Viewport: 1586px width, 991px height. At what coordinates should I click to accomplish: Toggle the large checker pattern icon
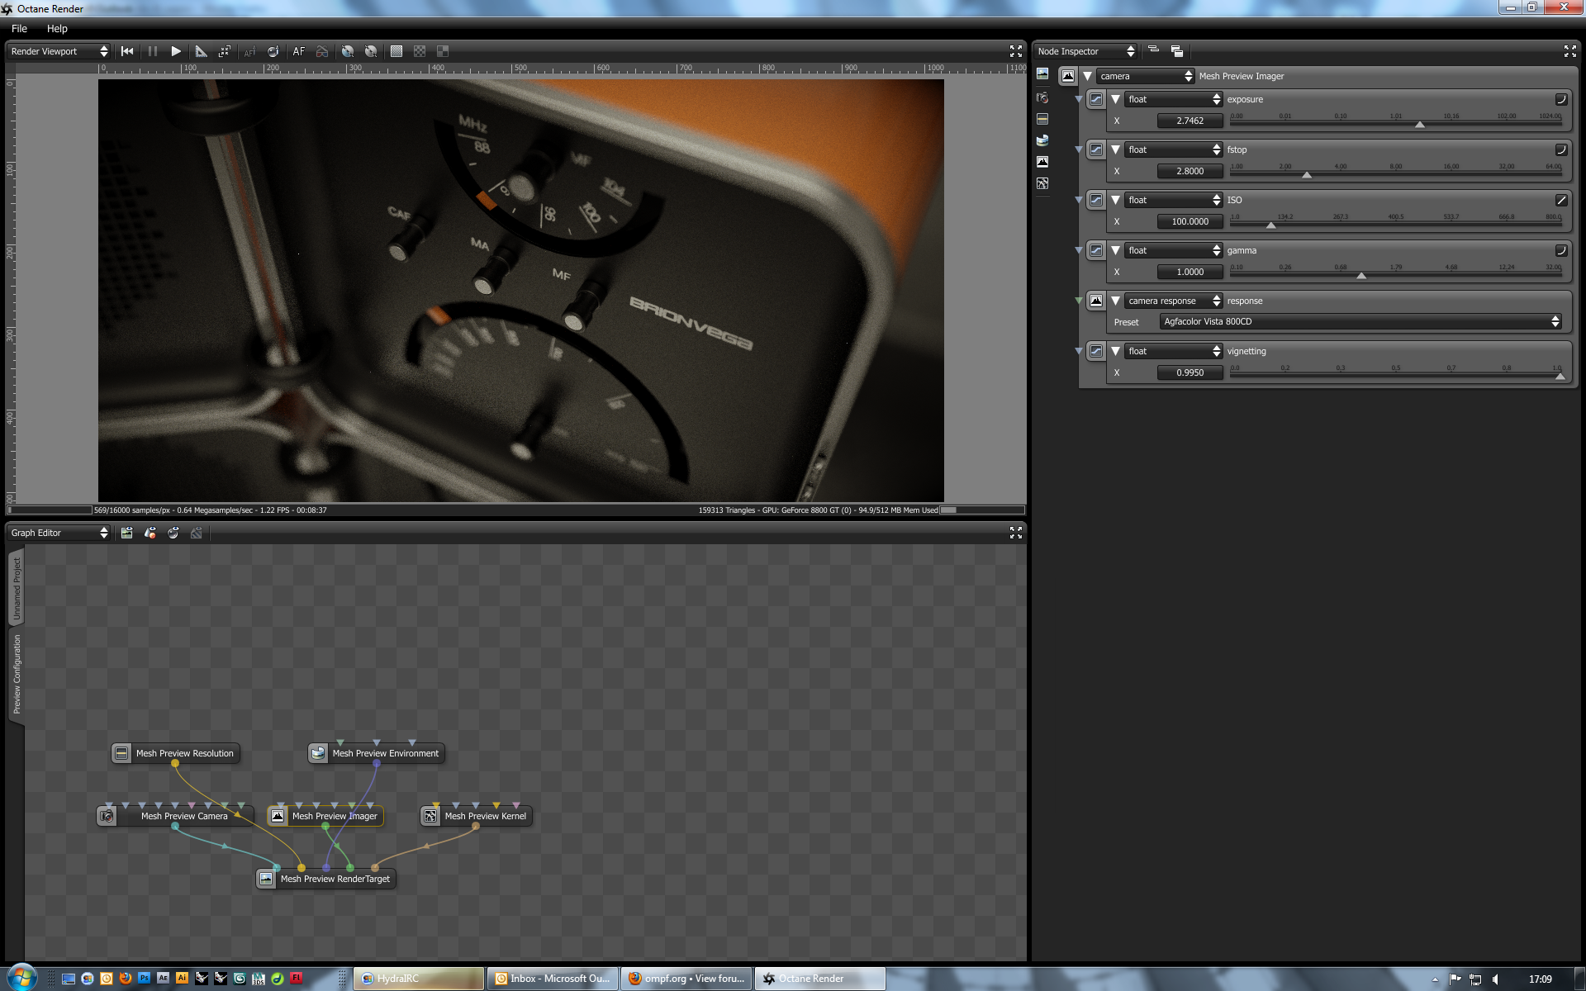tap(443, 51)
